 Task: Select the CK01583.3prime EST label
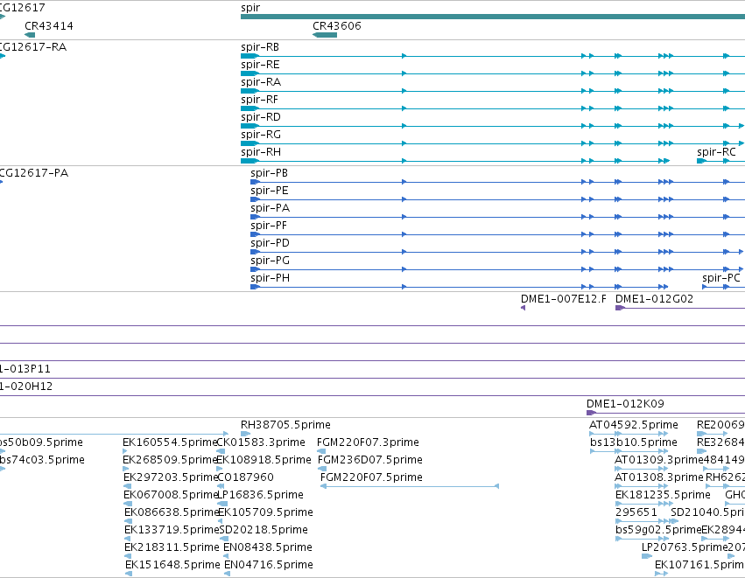(261, 442)
